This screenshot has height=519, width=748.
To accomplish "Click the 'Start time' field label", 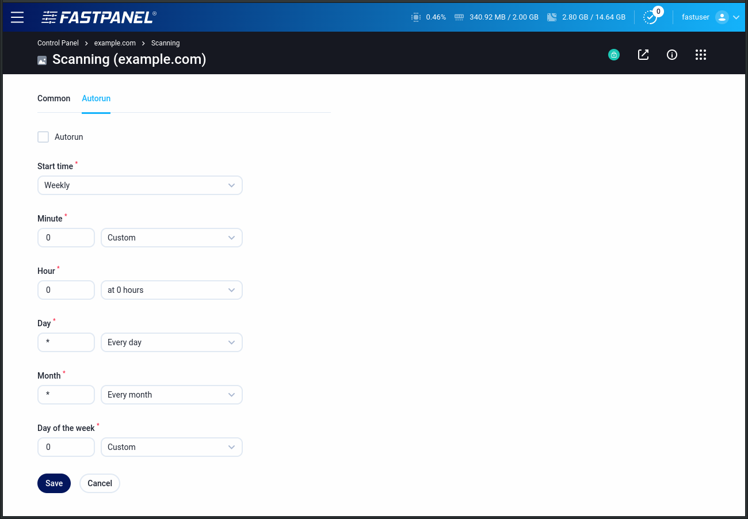I will click(55, 166).
